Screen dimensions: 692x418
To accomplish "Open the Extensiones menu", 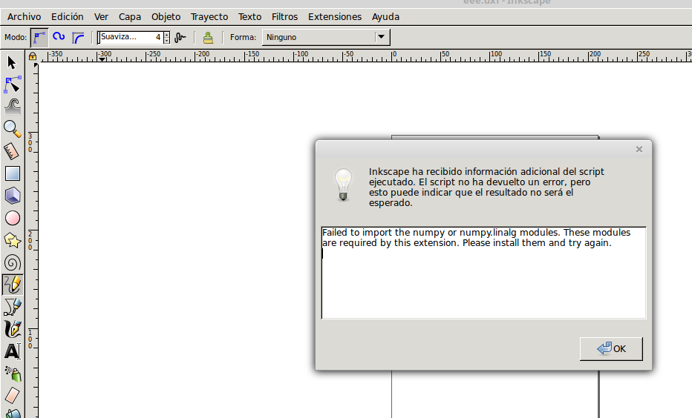I will click(335, 16).
